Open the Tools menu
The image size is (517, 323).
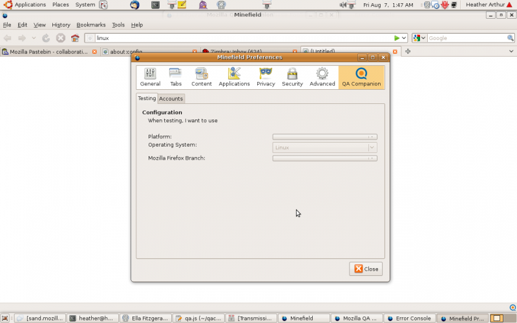pos(118,25)
